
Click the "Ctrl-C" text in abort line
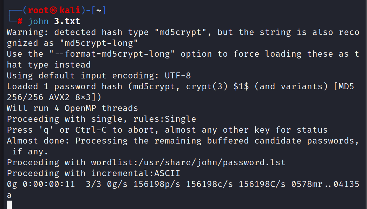91,130
